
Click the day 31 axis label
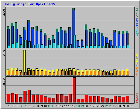(x=131, y=106)
